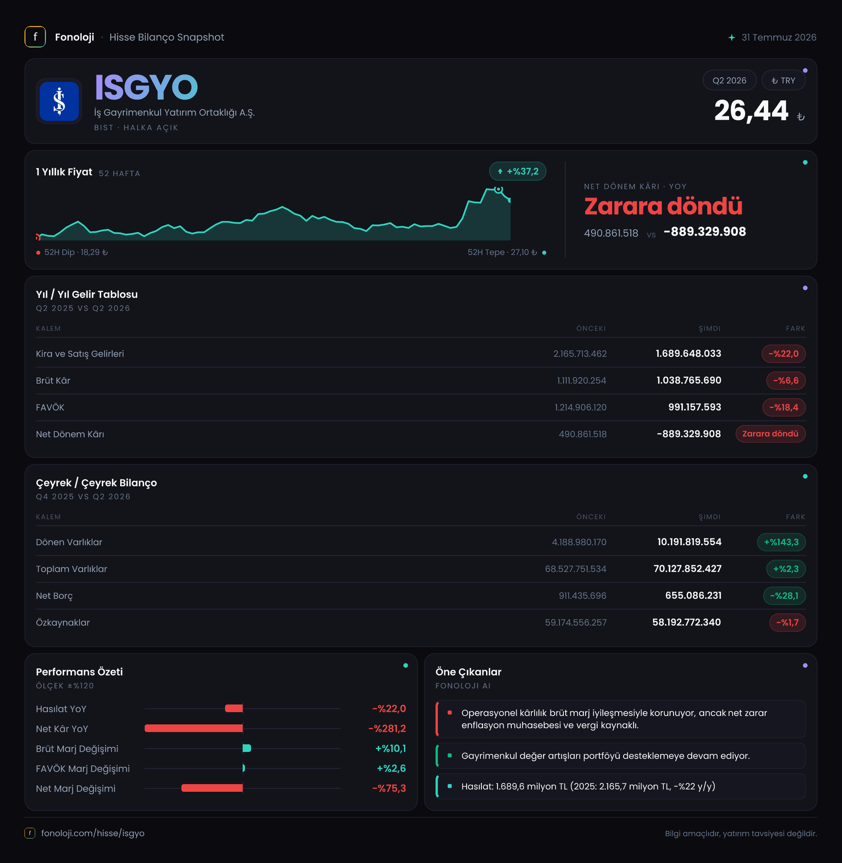Click the Fonoloji "f" logo icon in header
The image size is (842, 863).
pos(35,37)
